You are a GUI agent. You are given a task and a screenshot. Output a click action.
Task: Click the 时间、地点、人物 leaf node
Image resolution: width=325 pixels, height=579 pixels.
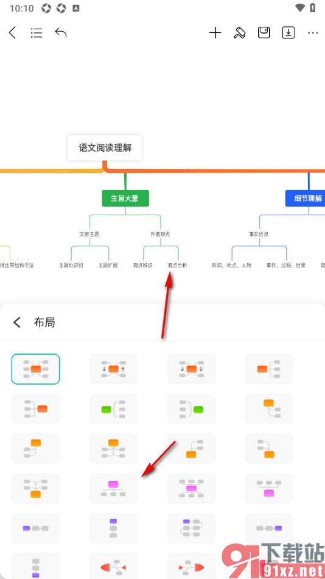(232, 265)
